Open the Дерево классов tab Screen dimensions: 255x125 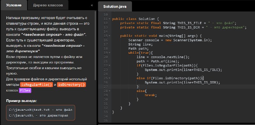(x=48, y=5)
